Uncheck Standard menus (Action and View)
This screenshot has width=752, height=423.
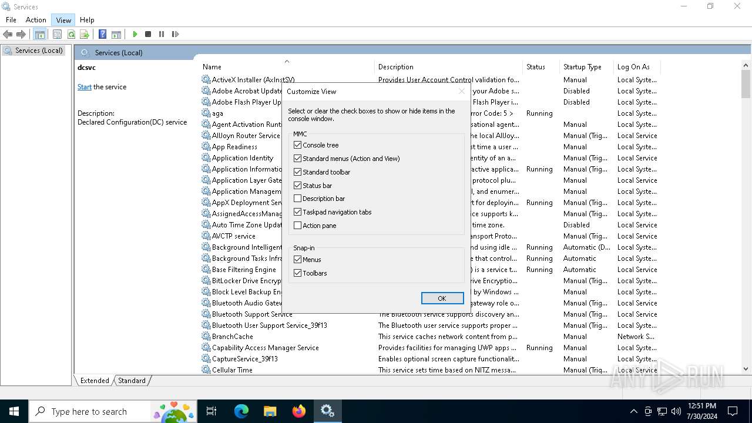(297, 158)
